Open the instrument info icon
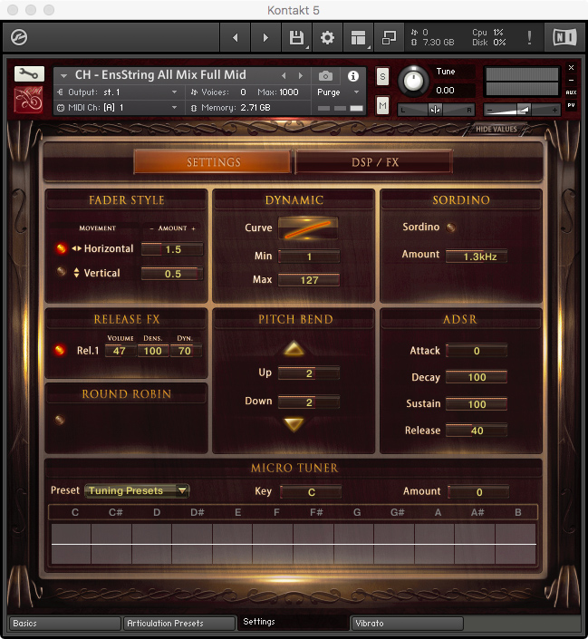 (352, 76)
